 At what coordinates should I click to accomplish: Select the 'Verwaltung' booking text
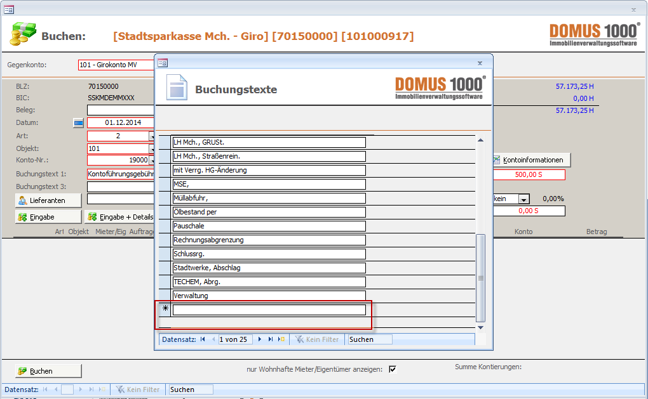pyautogui.click(x=269, y=296)
